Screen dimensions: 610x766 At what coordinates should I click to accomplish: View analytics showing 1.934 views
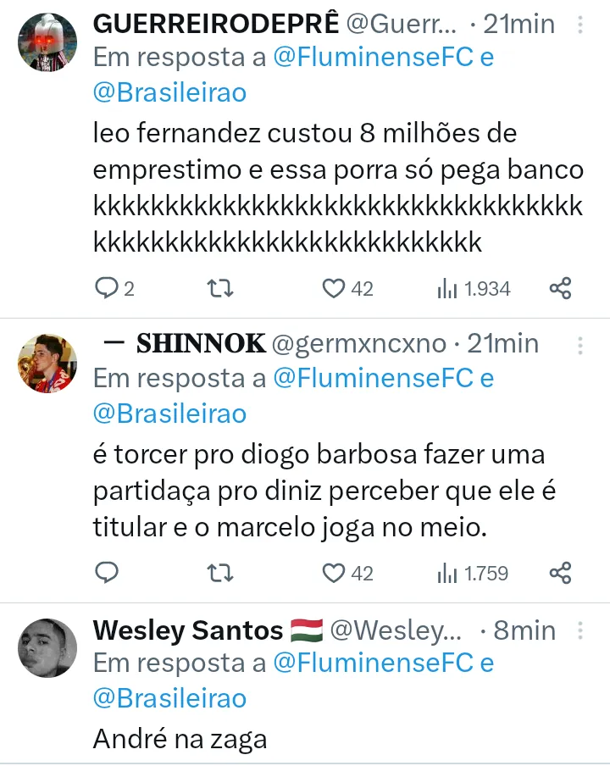tap(474, 289)
